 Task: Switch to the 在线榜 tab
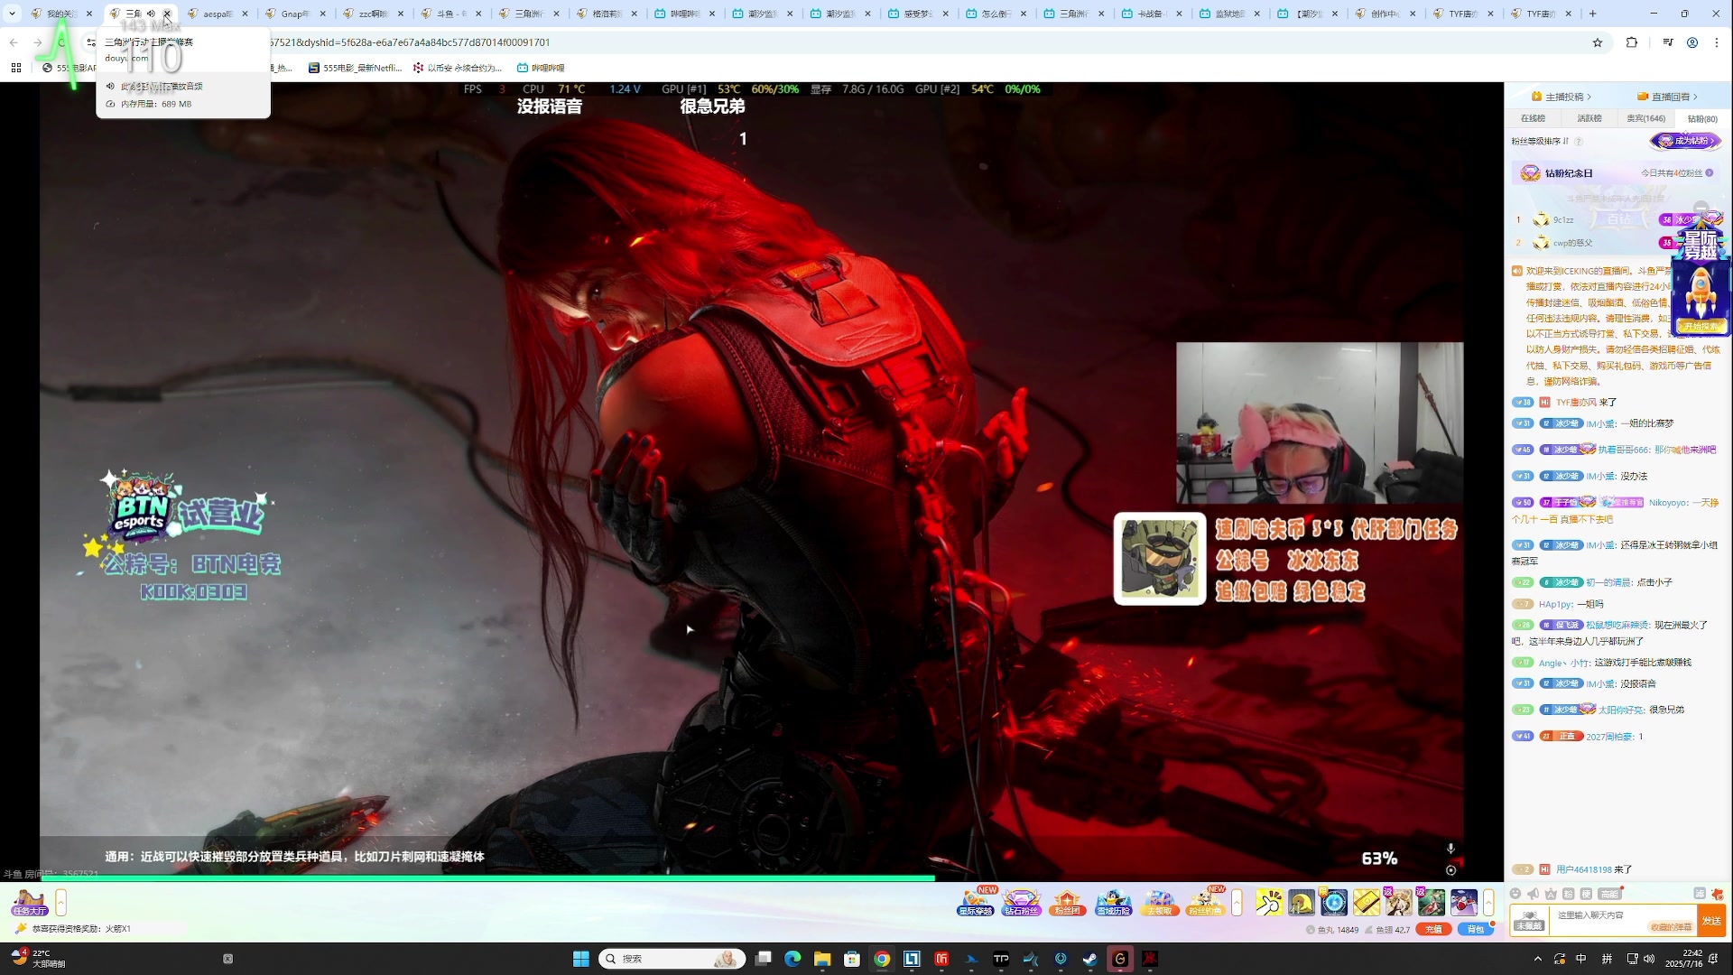1533,118
